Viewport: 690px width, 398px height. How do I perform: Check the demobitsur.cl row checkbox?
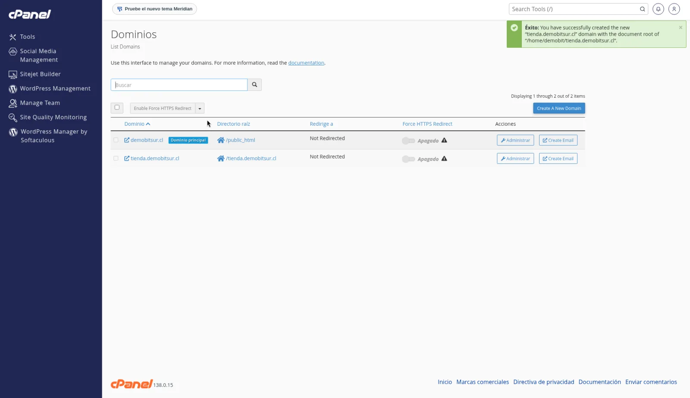pos(116,140)
